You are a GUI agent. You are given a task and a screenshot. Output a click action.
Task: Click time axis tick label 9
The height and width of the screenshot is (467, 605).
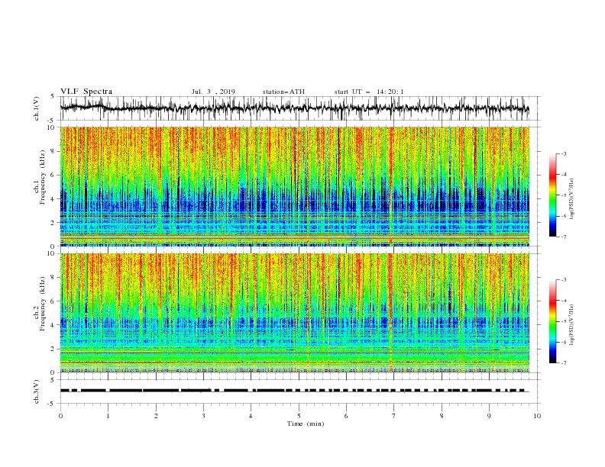490,416
